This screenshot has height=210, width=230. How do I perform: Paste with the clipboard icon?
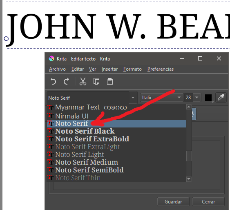click(110, 81)
